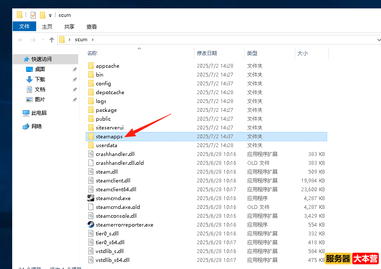Viewport: 381px width, 269px height.
Task: Select the steamconsole.dll file icon
Action: coord(91,216)
